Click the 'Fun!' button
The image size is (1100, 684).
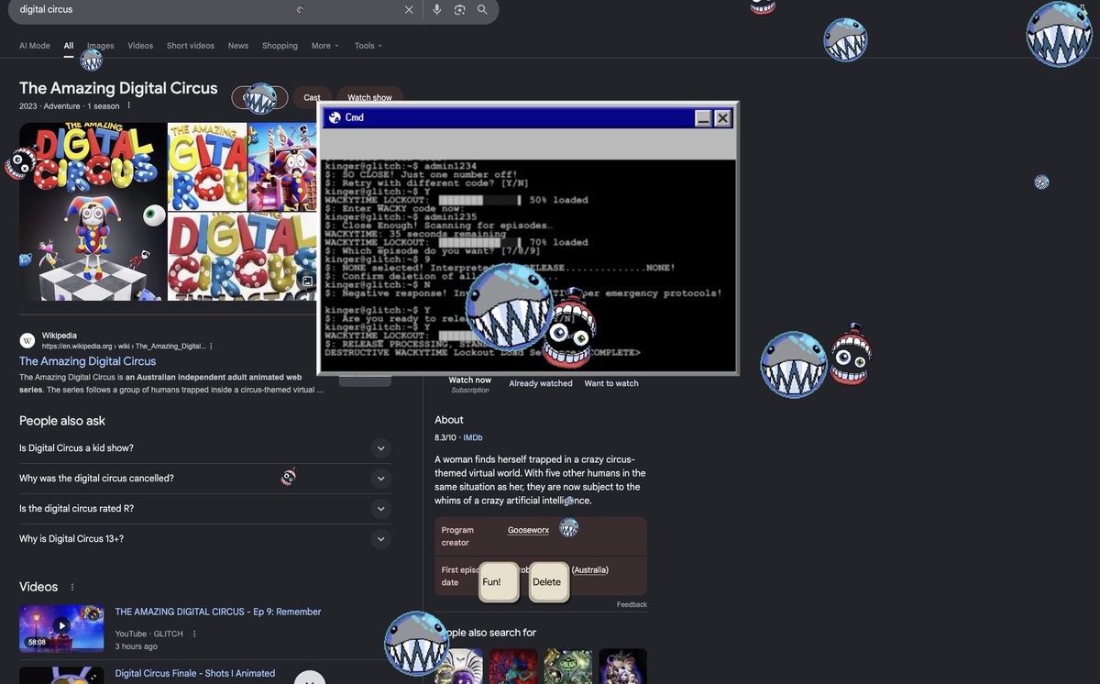click(500, 582)
